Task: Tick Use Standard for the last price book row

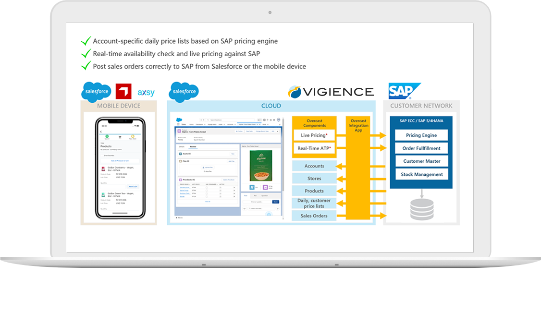Action: (x=207, y=196)
